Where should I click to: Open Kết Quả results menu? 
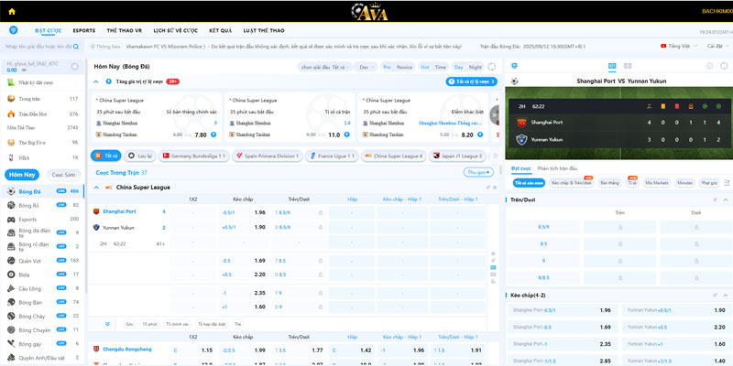click(221, 31)
